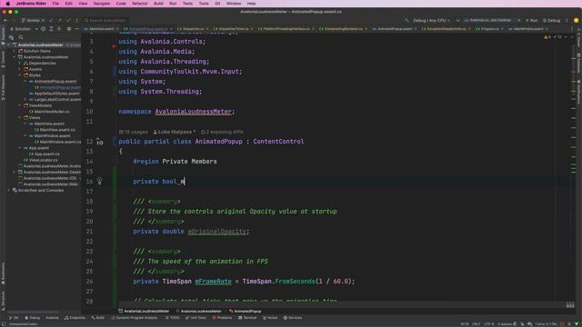The height and width of the screenshot is (327, 582).
Task: Click the warnings count inspection widget
Action: click(547, 37)
